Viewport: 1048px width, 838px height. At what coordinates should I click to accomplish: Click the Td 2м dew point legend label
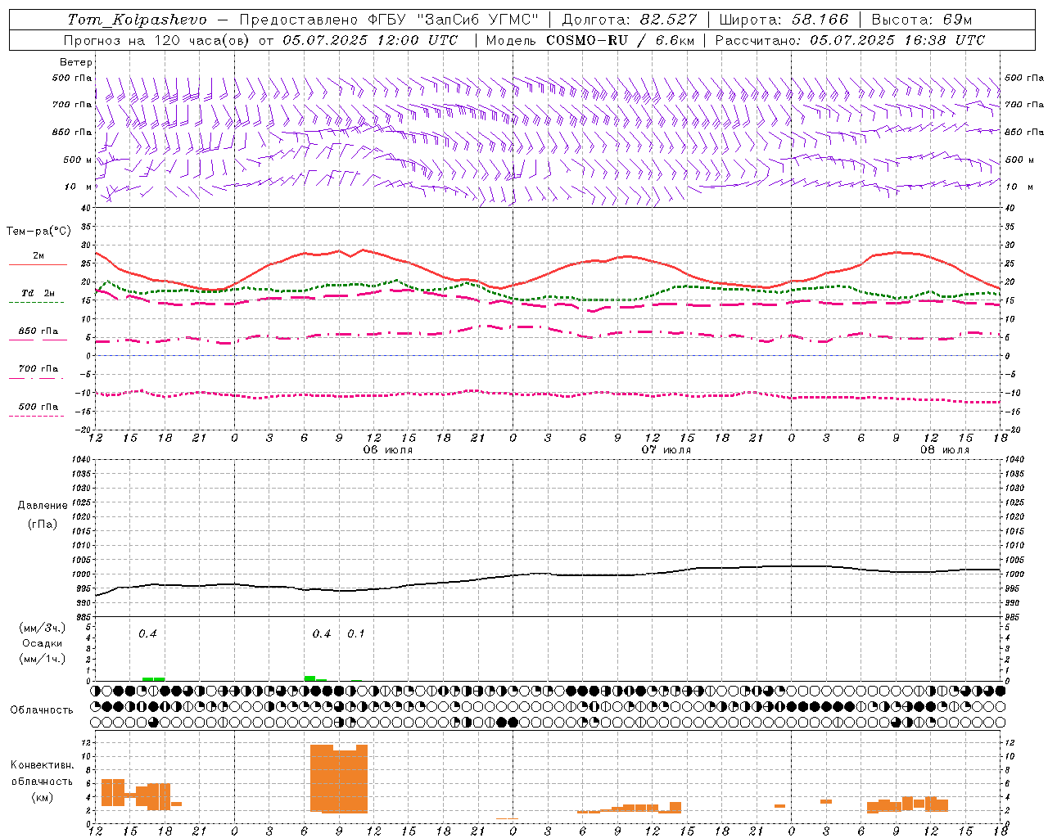(x=38, y=293)
